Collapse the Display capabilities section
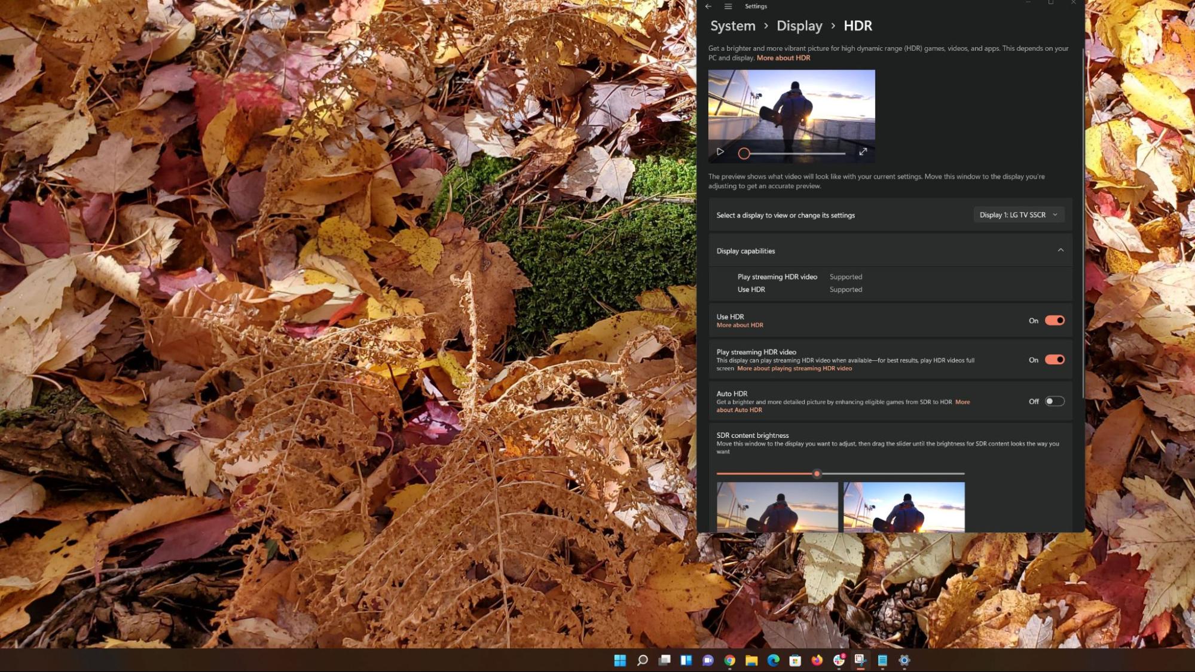1195x672 pixels. click(x=1061, y=250)
